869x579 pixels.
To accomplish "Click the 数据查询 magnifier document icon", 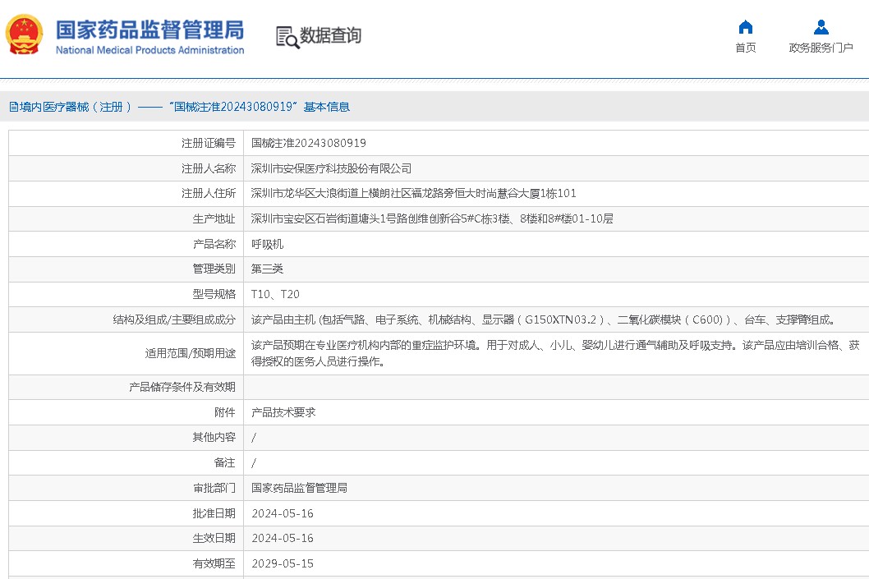I will click(x=287, y=37).
